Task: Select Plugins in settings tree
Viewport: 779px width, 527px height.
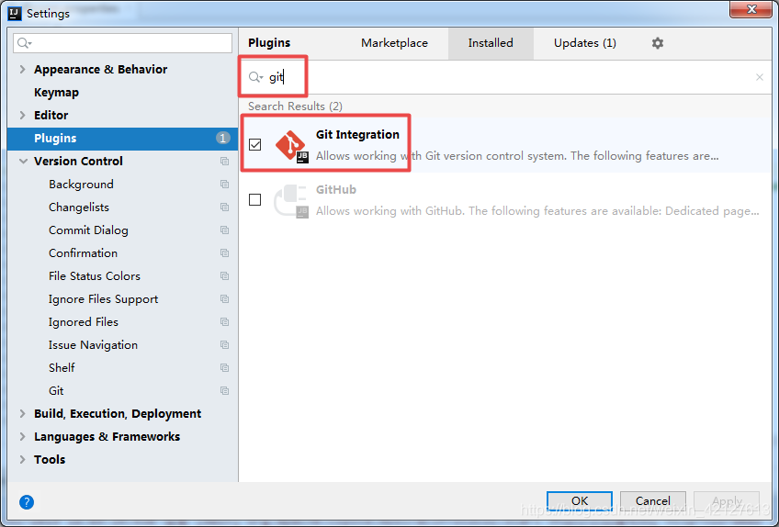Action: [122, 138]
